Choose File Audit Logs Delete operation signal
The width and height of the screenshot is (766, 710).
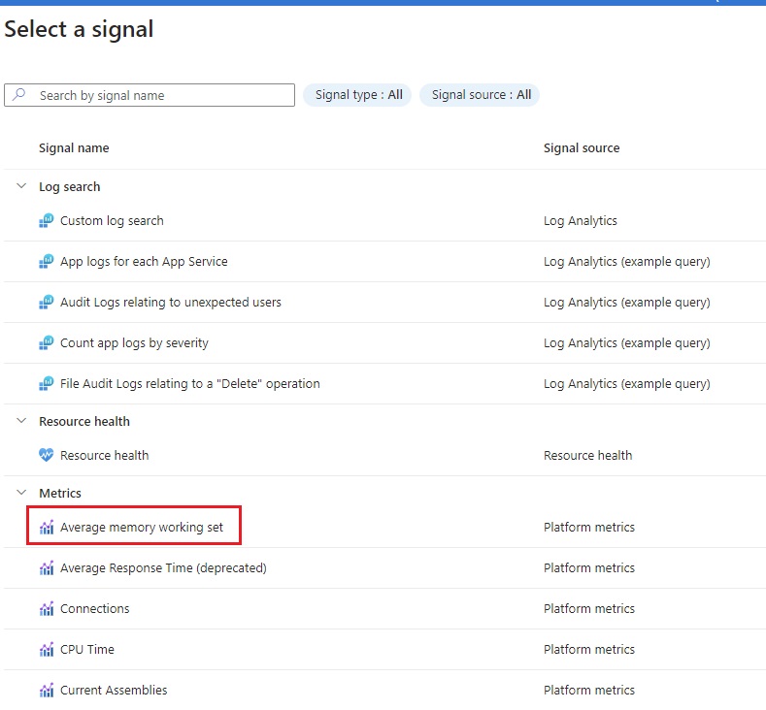coord(190,384)
